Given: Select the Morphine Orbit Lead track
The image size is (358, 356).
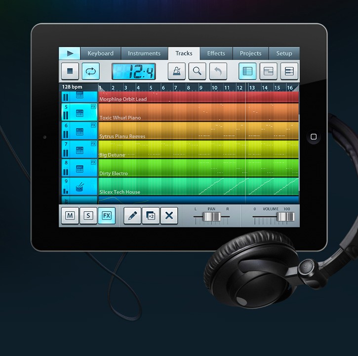Looking at the screenshot, I should coord(199,97).
